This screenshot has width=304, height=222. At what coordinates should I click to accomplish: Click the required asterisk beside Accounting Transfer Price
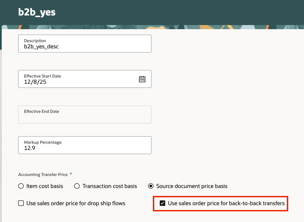coord(70,174)
